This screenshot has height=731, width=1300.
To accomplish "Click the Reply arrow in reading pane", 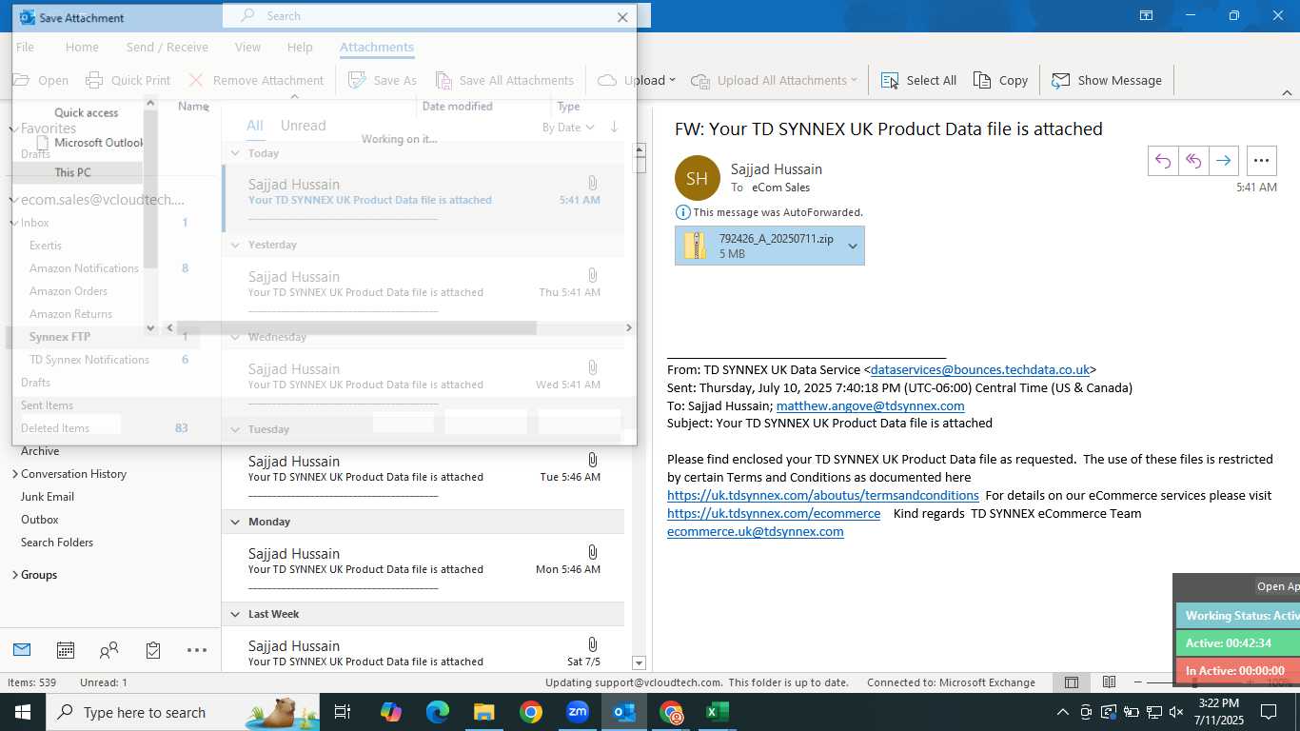I will tap(1163, 161).
